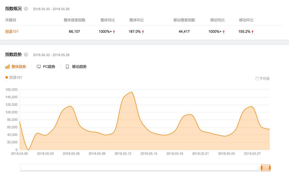
Task: Click the date range next to 指数概况
Action: click(x=51, y=9)
